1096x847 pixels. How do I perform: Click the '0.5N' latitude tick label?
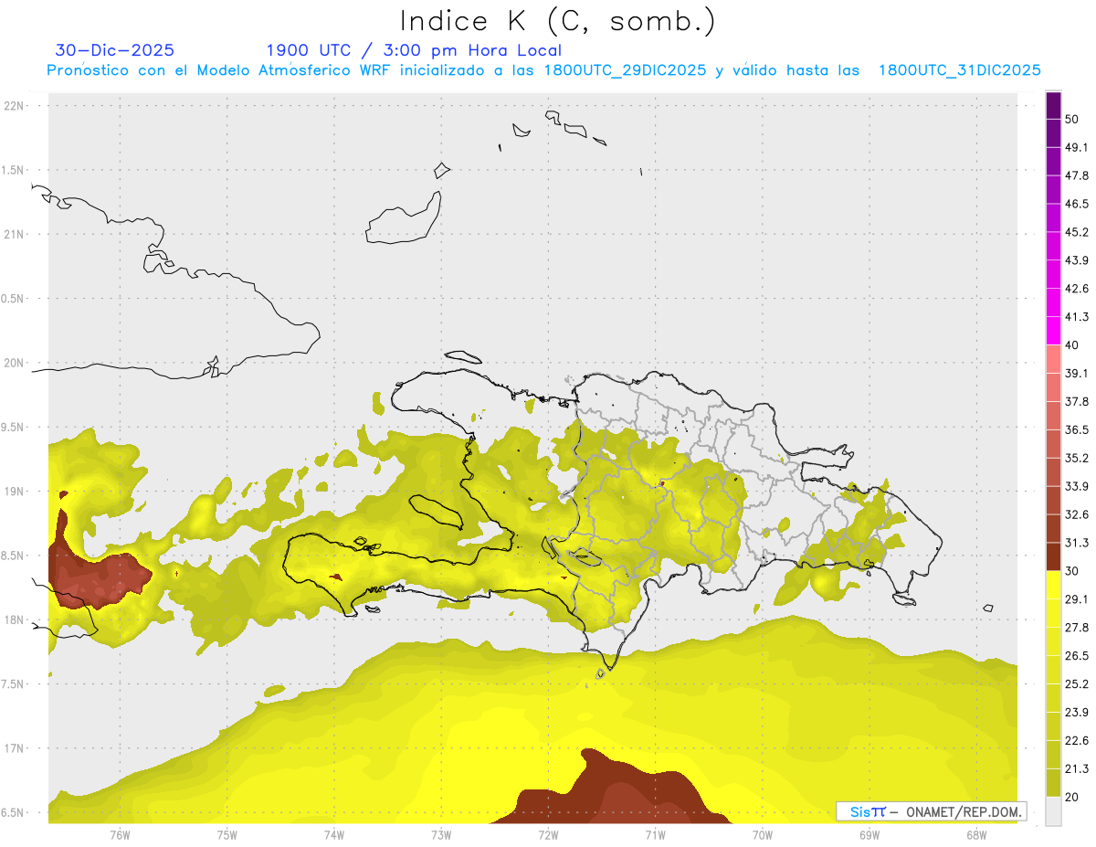click(13, 299)
